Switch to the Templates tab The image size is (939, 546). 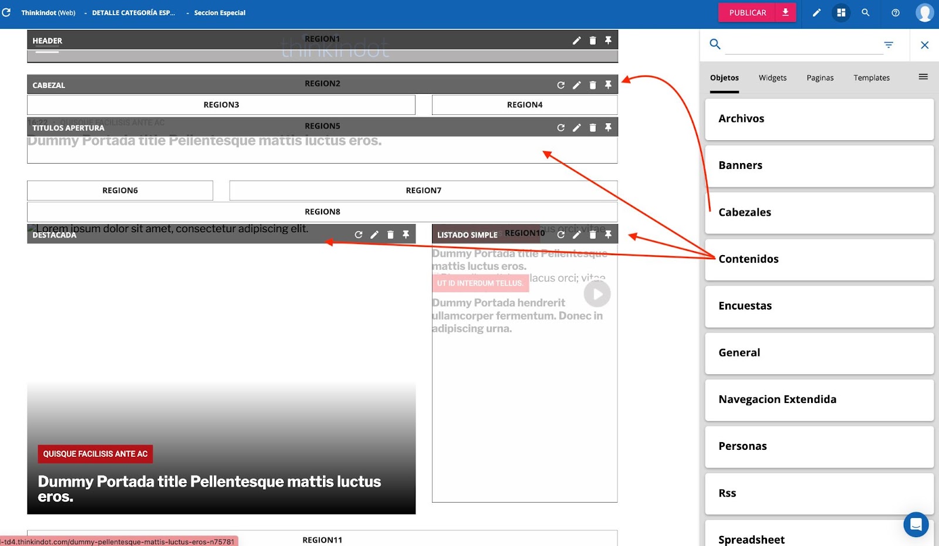click(x=871, y=78)
